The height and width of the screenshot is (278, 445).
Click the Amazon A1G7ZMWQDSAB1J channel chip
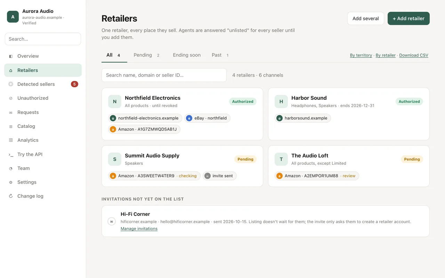point(144,129)
